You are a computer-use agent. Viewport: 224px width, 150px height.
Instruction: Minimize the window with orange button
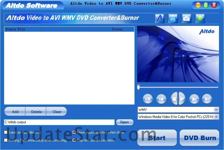pyautogui.click(x=198, y=5)
